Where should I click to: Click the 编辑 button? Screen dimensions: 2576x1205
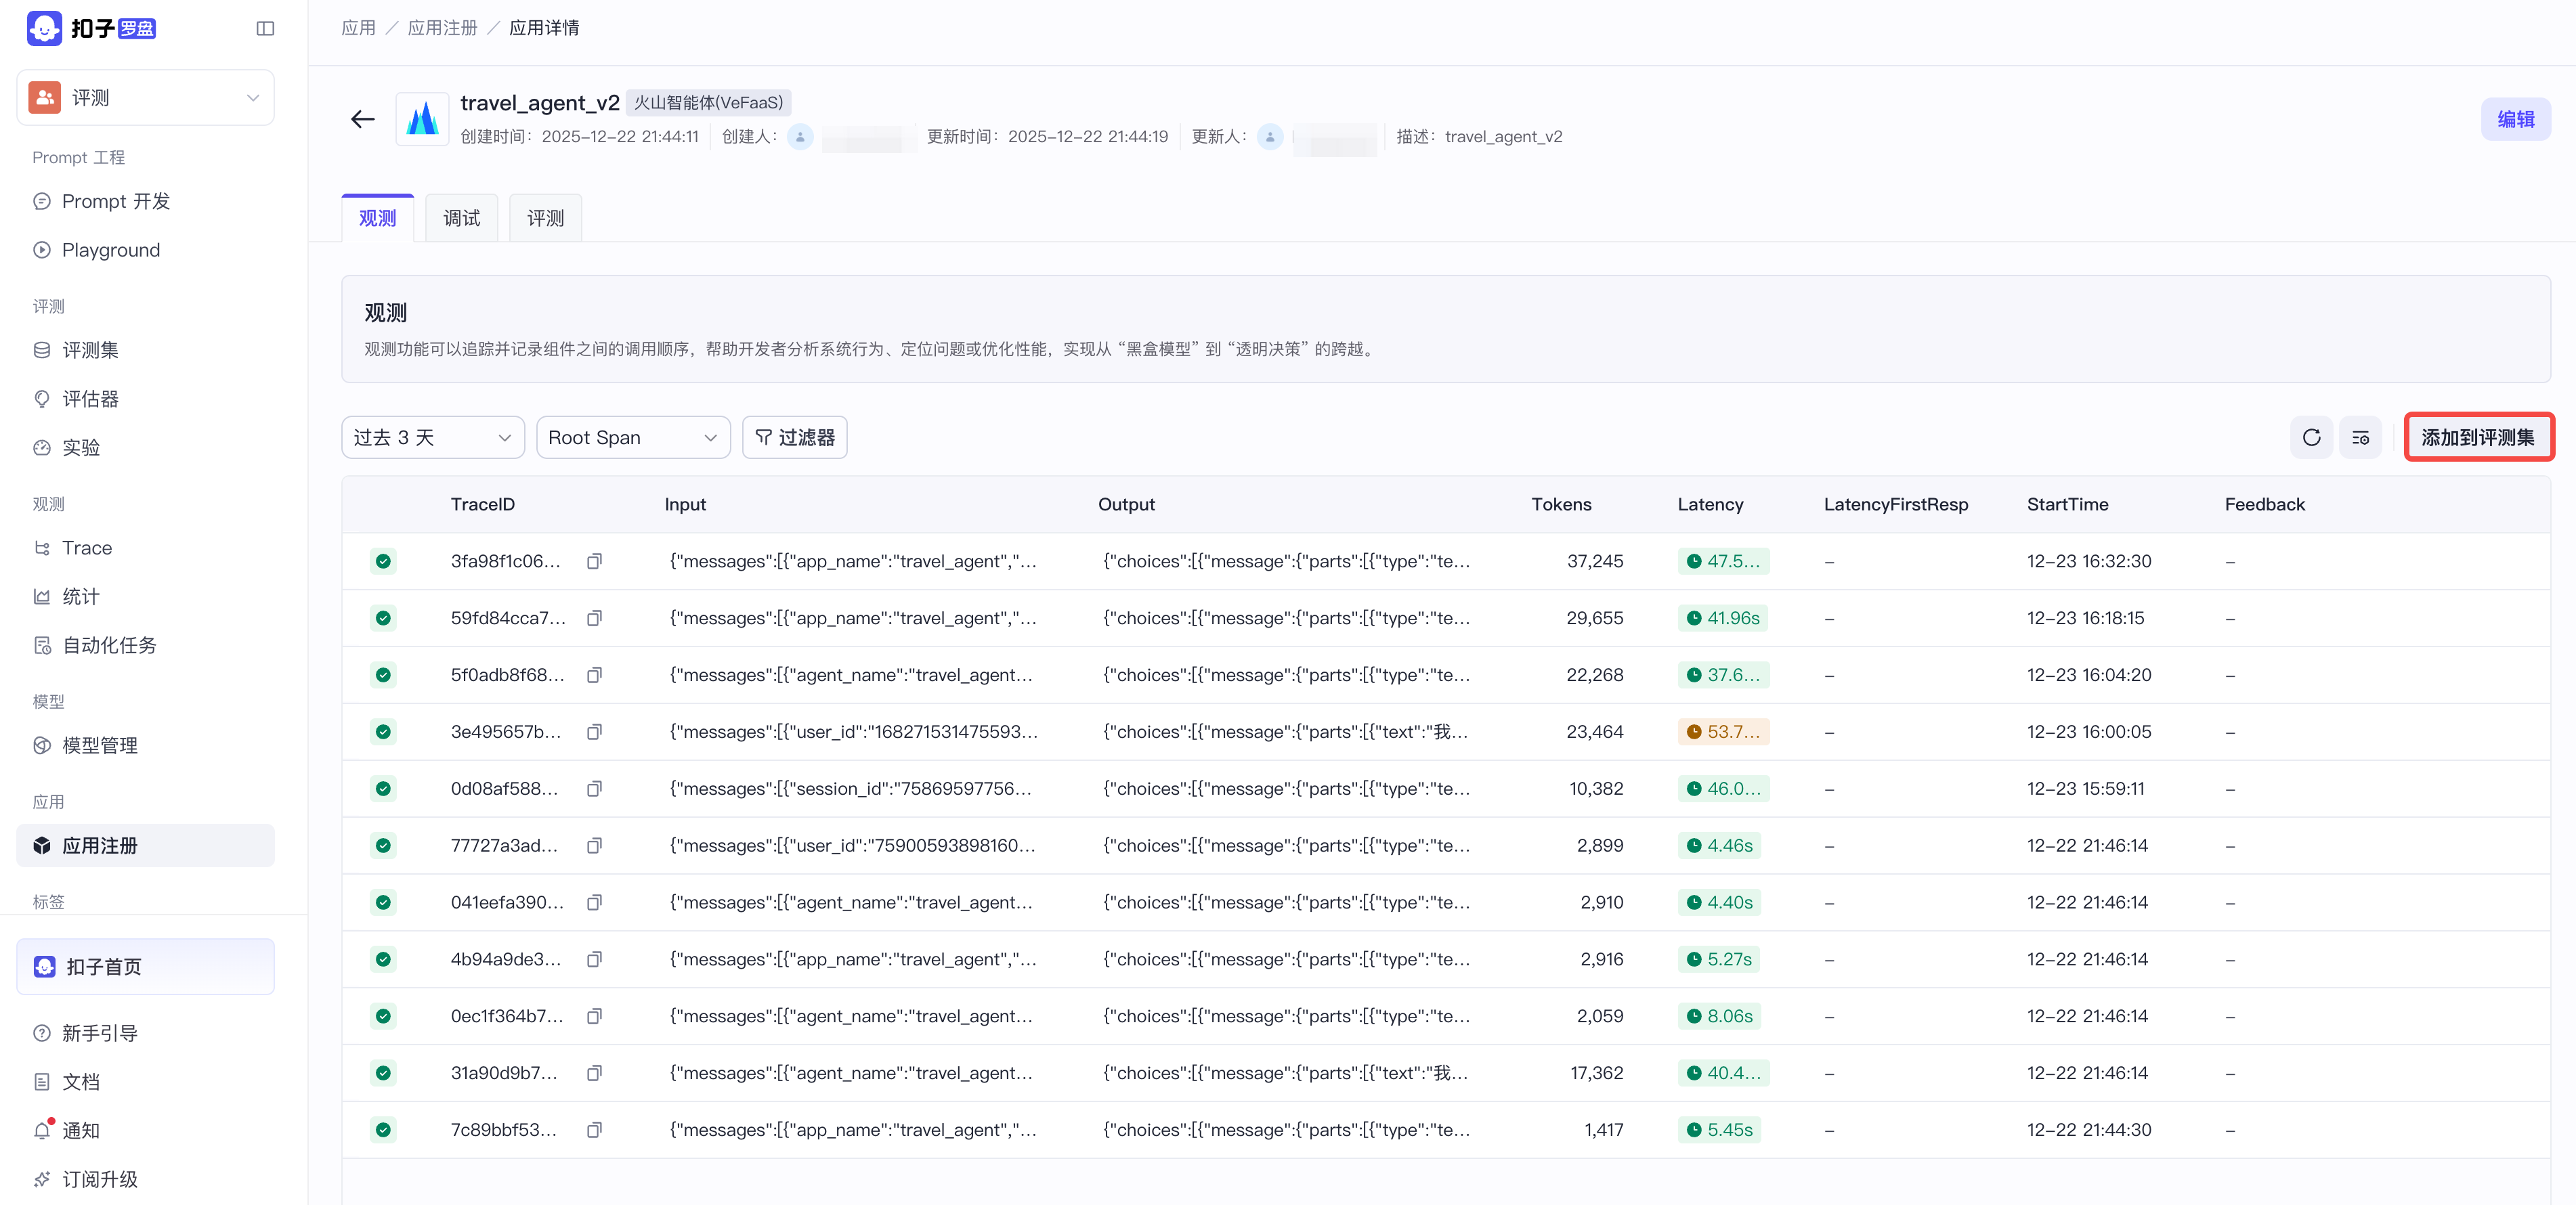(x=2515, y=119)
